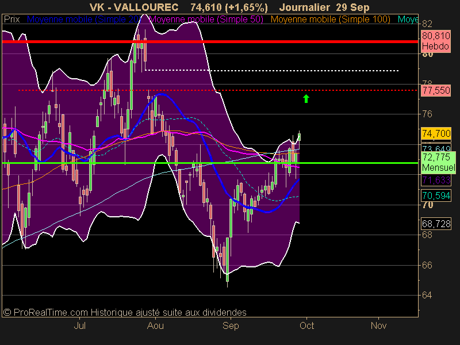Click the 'Sep' date axis label
The height and width of the screenshot is (345, 460).
click(x=231, y=325)
